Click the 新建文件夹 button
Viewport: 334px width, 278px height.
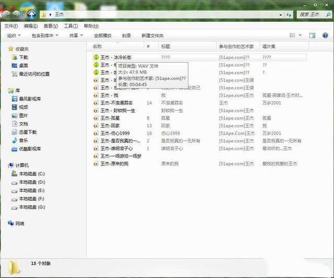153,36
